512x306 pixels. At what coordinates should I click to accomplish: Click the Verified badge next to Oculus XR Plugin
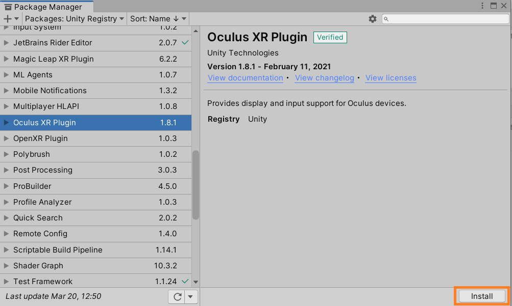click(x=329, y=37)
